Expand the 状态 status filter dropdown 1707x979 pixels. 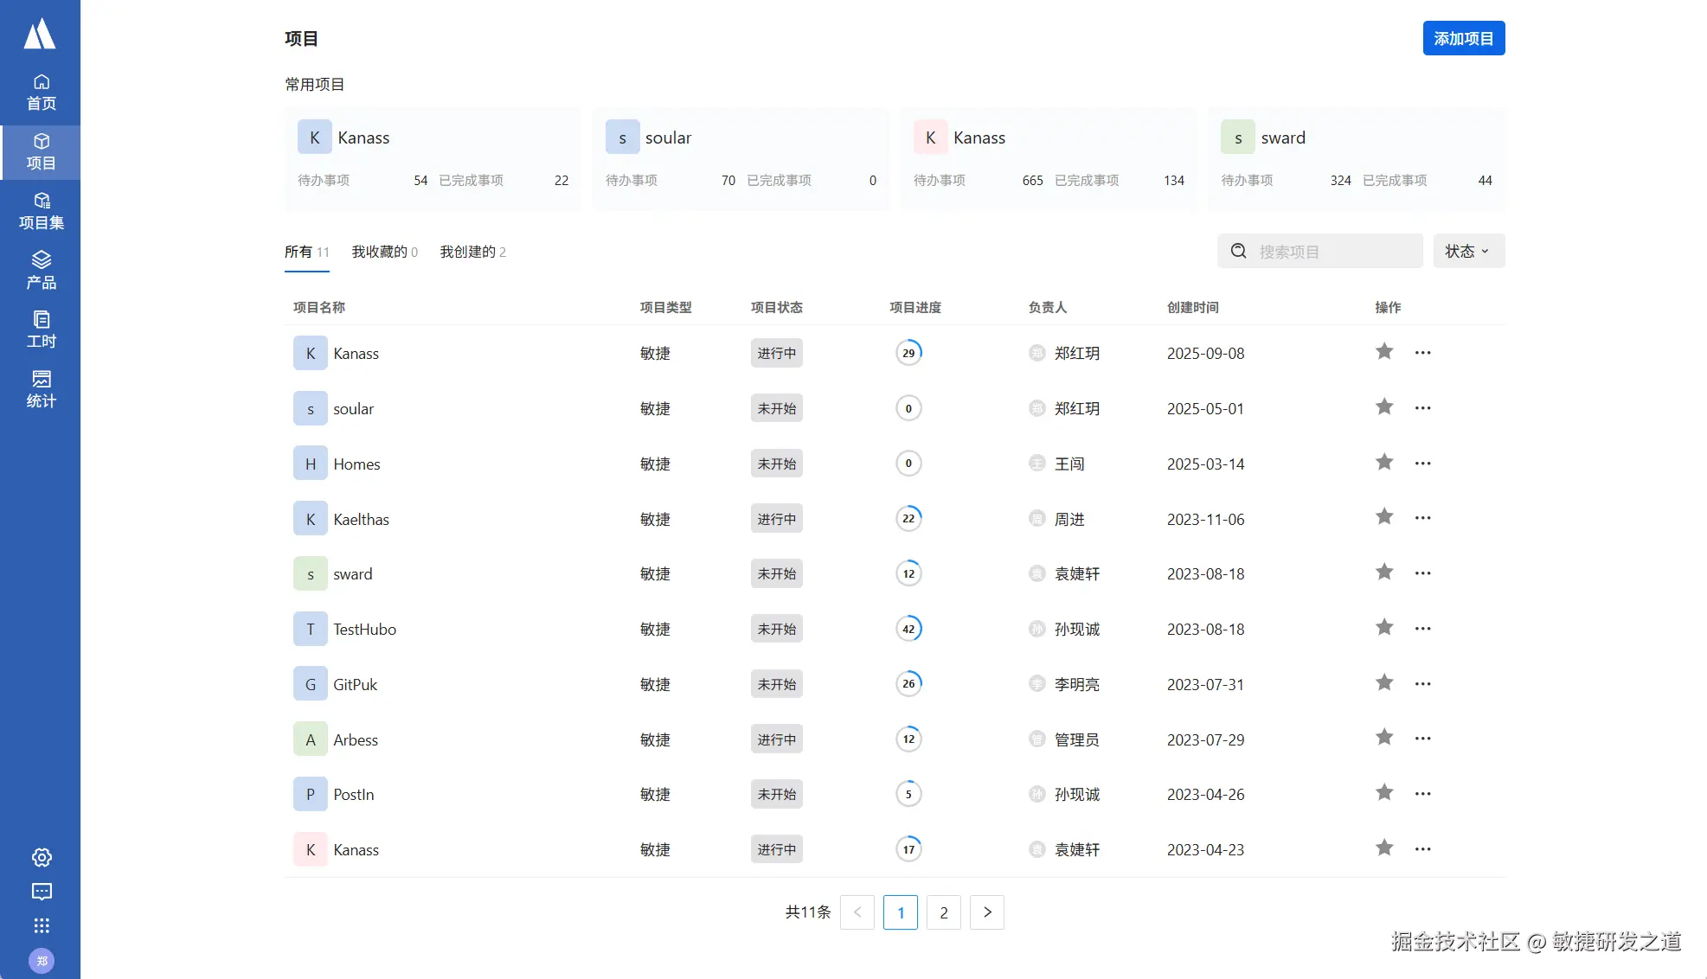1468,251
